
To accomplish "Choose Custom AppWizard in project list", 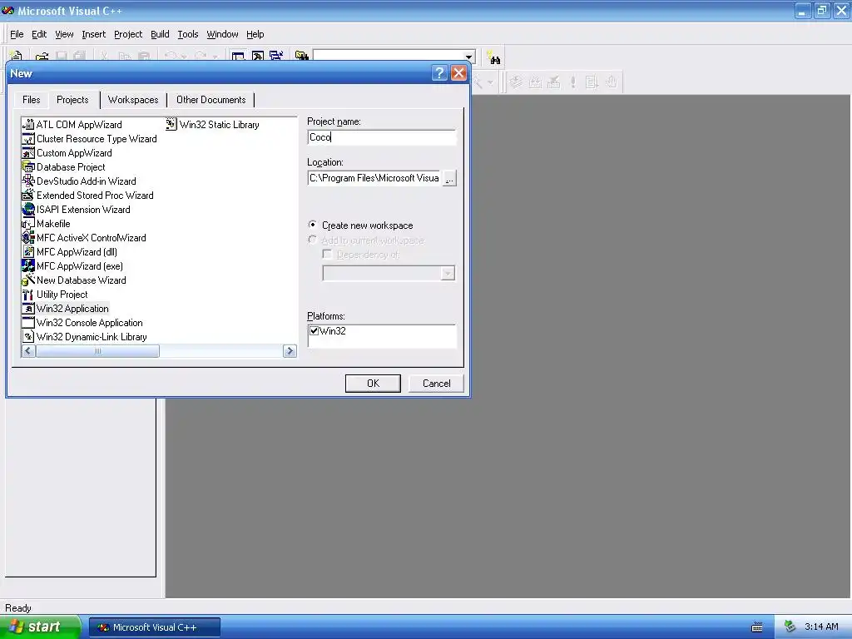I will [67, 153].
